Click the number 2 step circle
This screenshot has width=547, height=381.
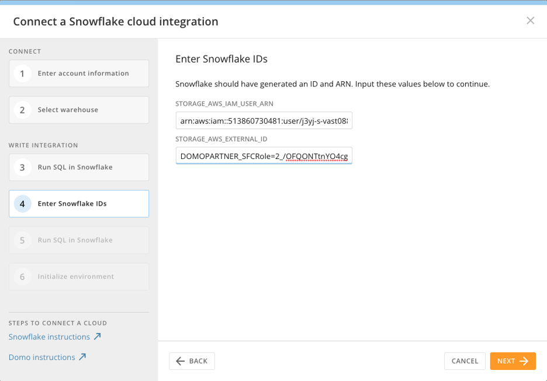[x=22, y=110]
